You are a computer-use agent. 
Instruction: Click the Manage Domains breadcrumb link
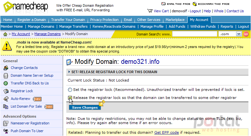48,34
